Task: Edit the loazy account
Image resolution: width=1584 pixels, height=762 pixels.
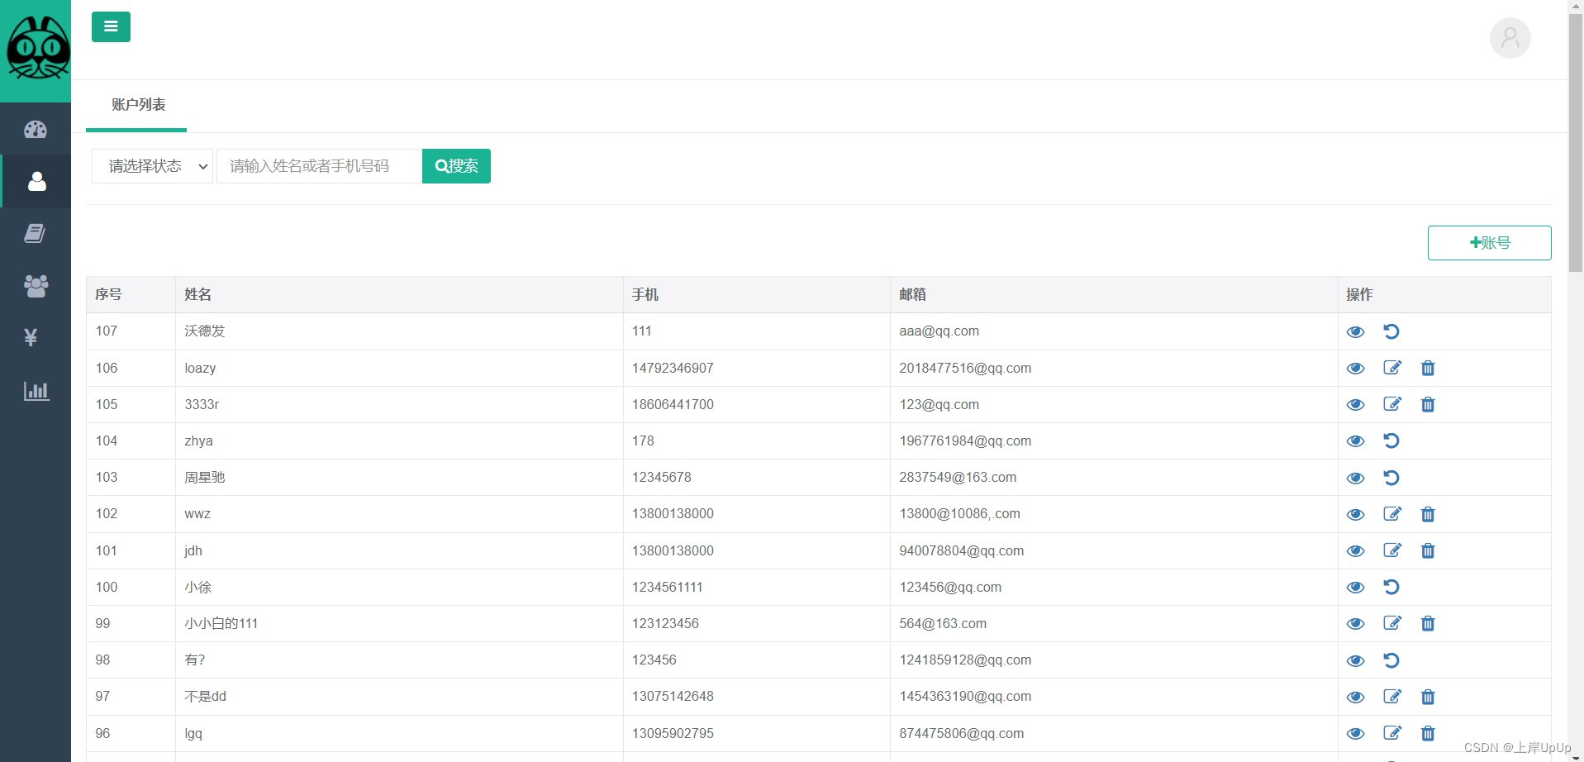Action: (1392, 368)
